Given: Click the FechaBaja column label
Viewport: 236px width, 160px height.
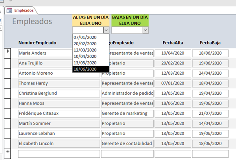Looking at the screenshot, I should (210, 43).
